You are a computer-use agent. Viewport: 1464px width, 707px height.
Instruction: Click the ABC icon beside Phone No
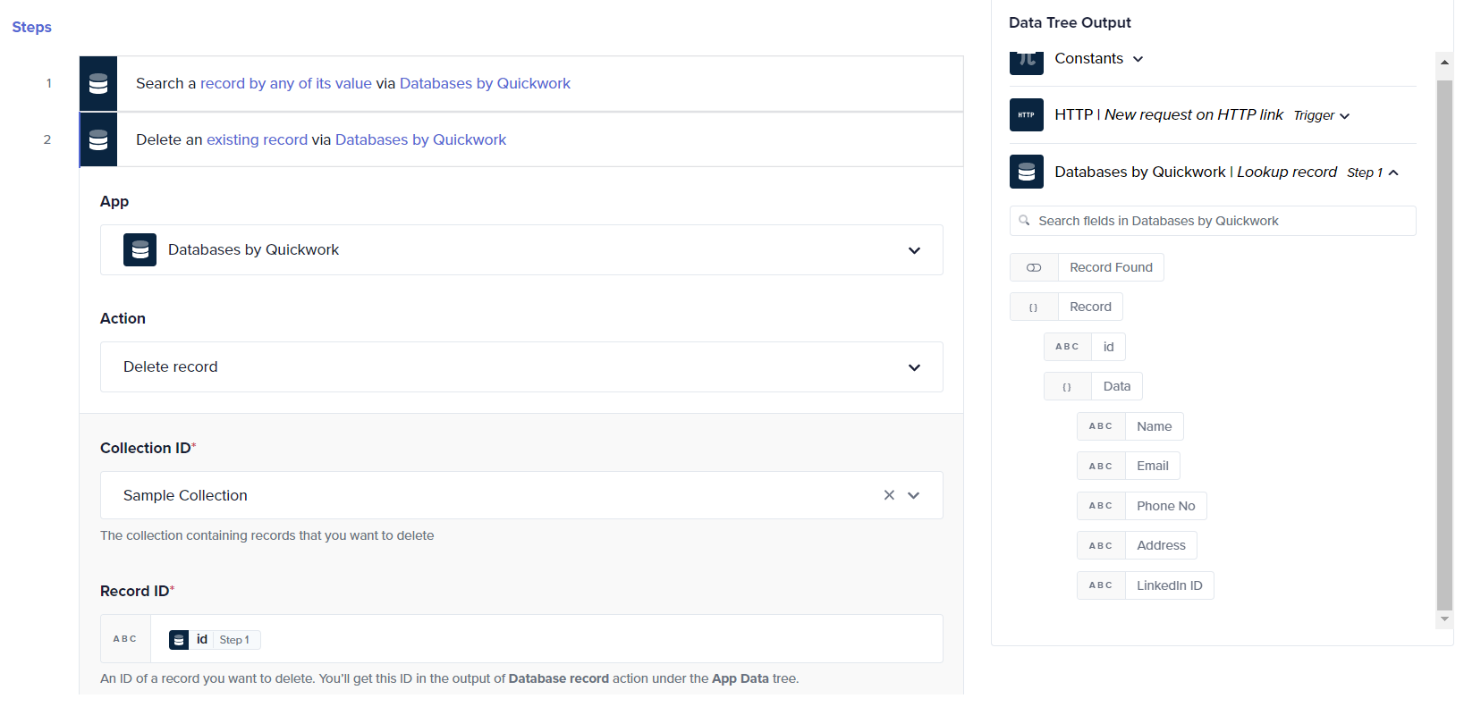[1101, 506]
